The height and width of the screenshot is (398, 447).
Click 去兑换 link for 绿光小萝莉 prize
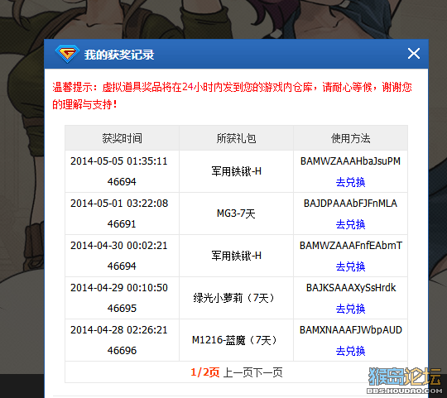[350, 309]
